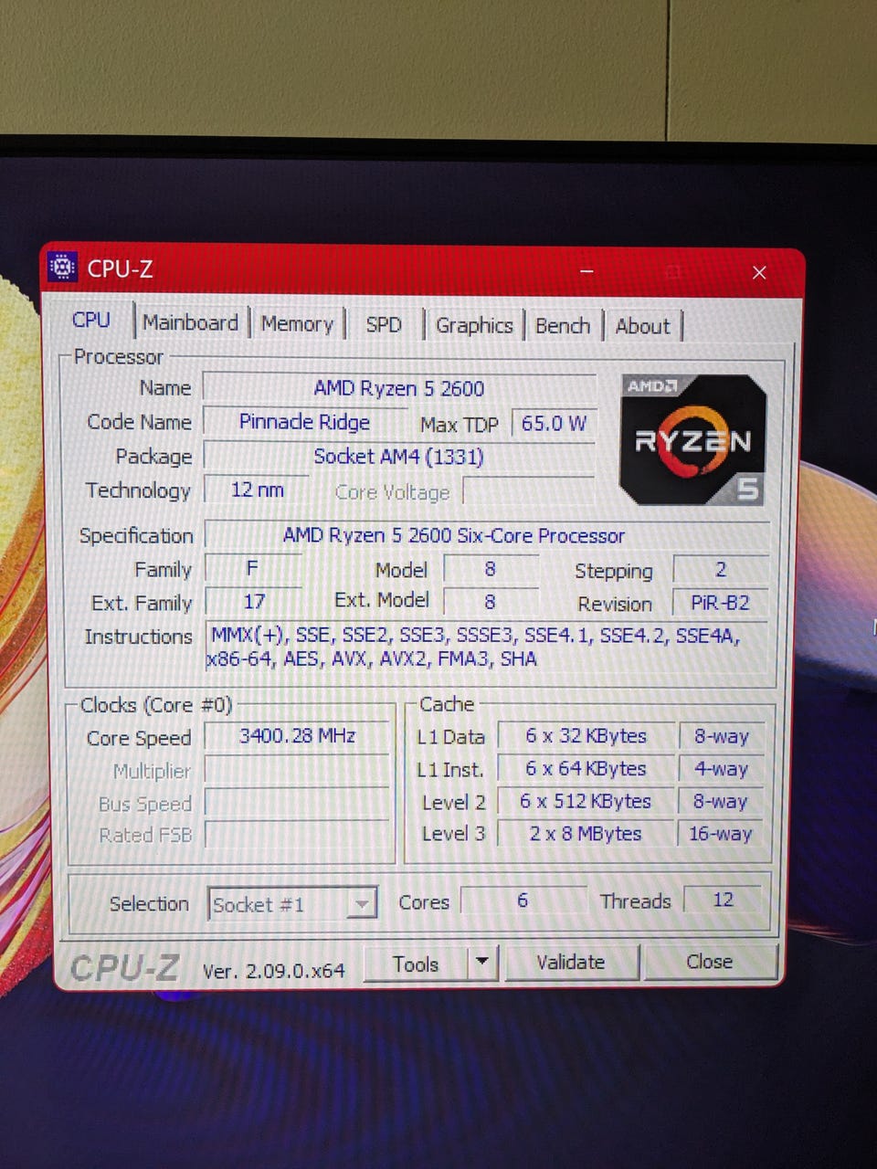The width and height of the screenshot is (877, 1169).
Task: Click Level 3 value 2 x 8 MBytes
Action: click(586, 834)
